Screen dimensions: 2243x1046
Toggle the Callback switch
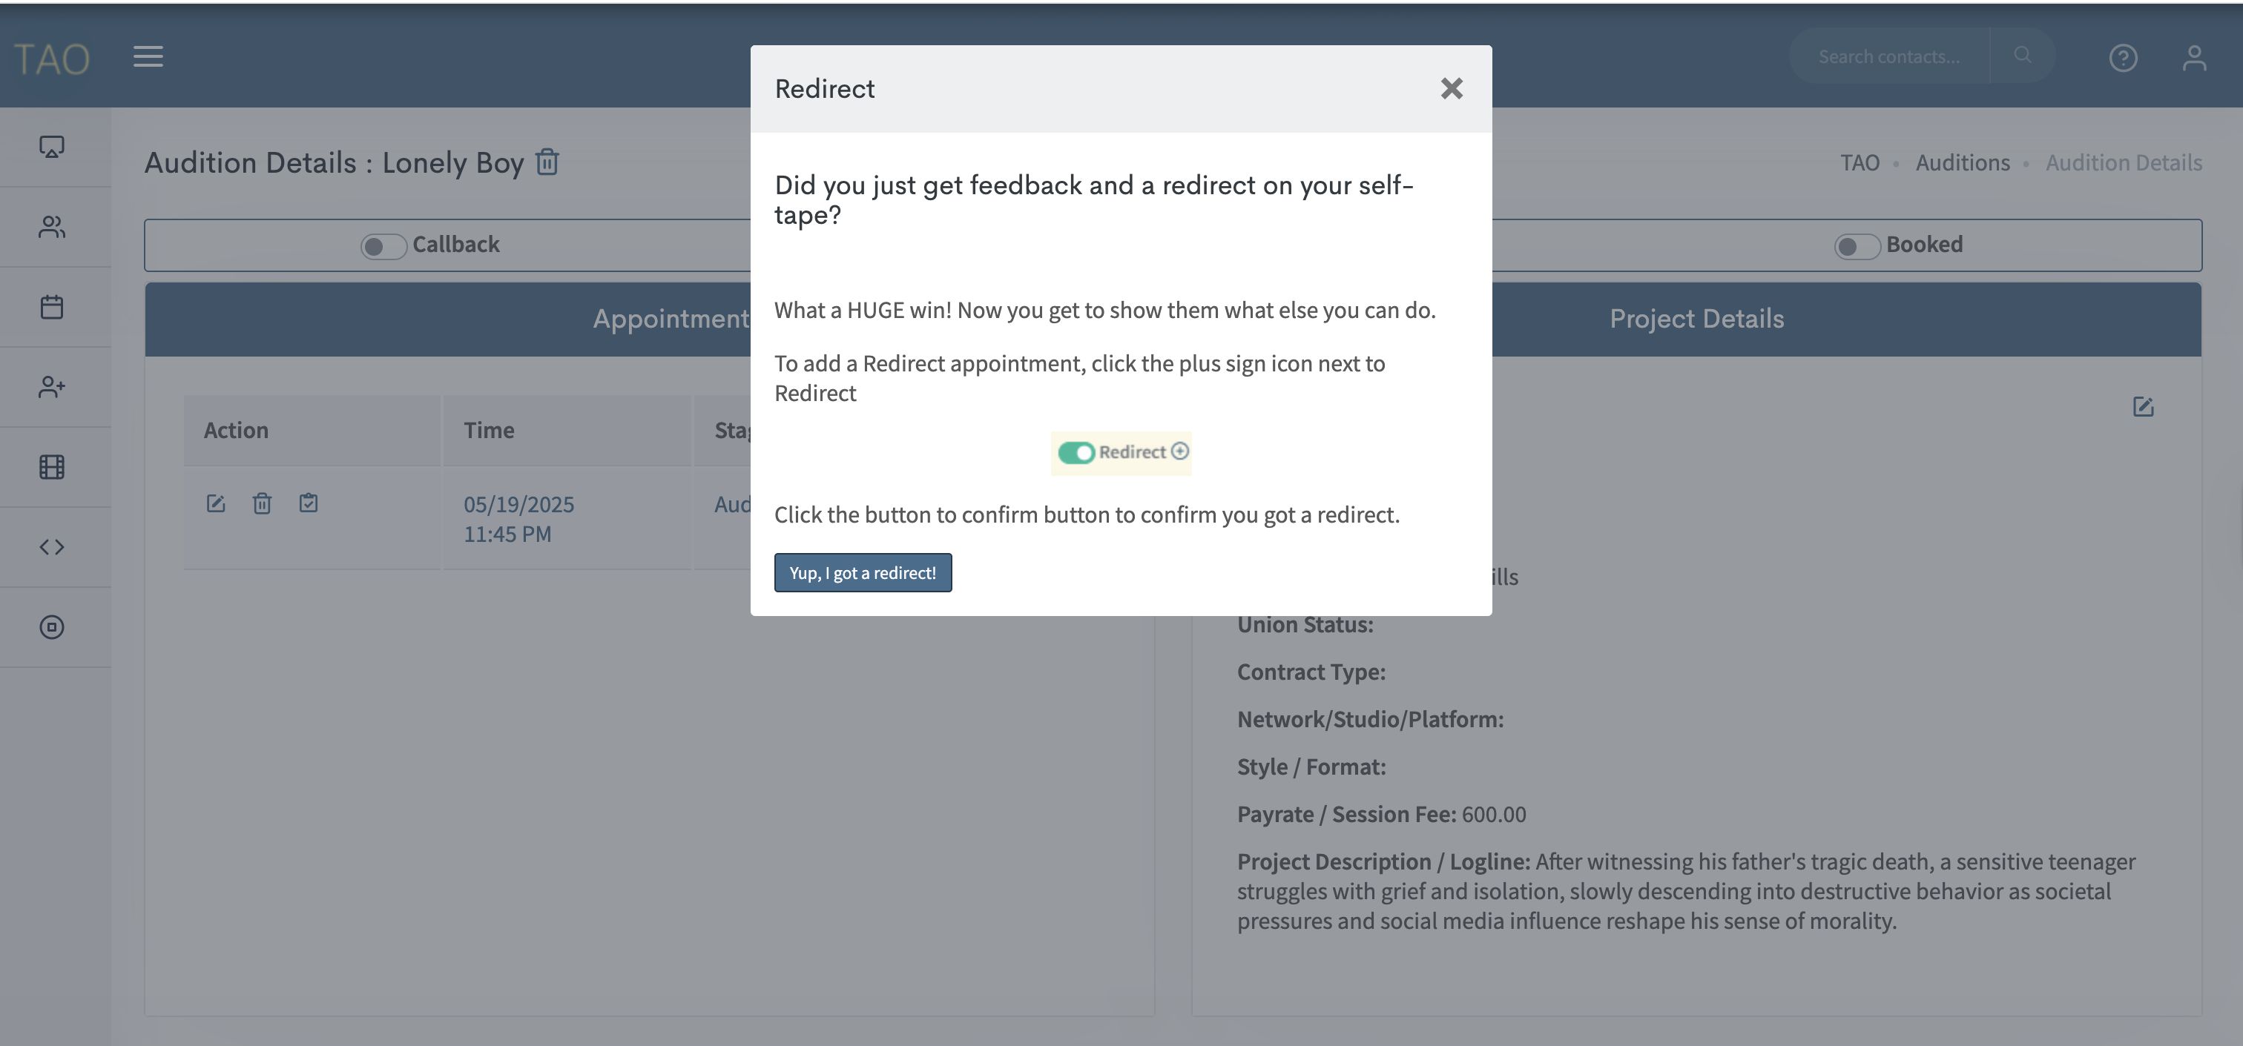tap(383, 246)
